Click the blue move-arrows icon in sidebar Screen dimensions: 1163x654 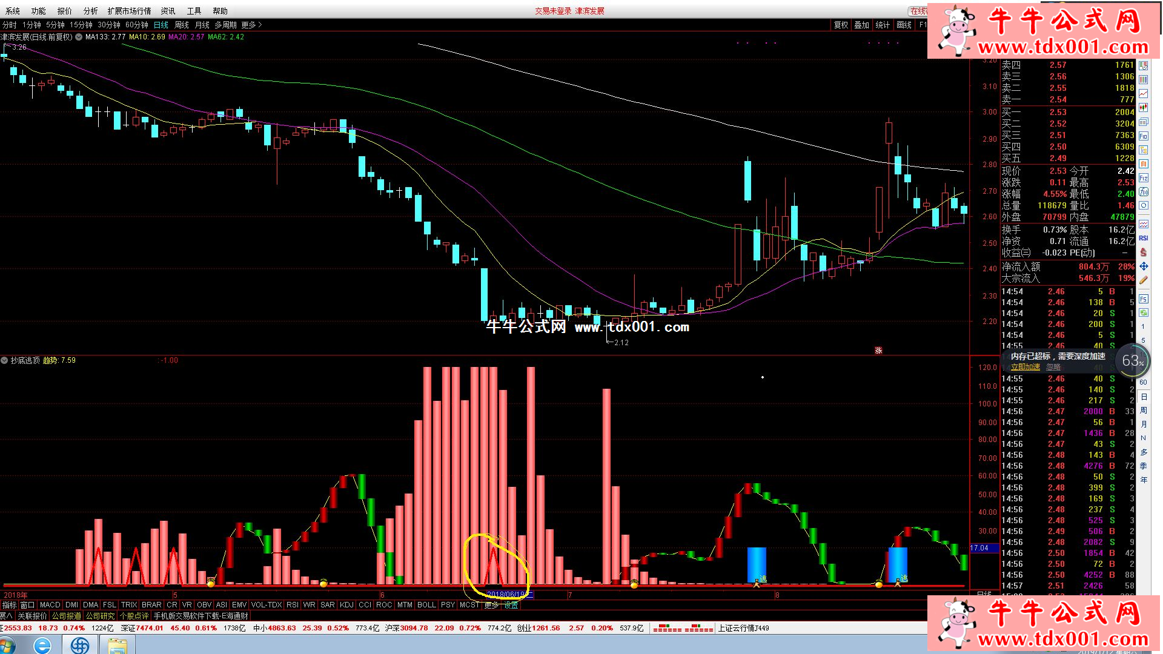tap(1143, 266)
